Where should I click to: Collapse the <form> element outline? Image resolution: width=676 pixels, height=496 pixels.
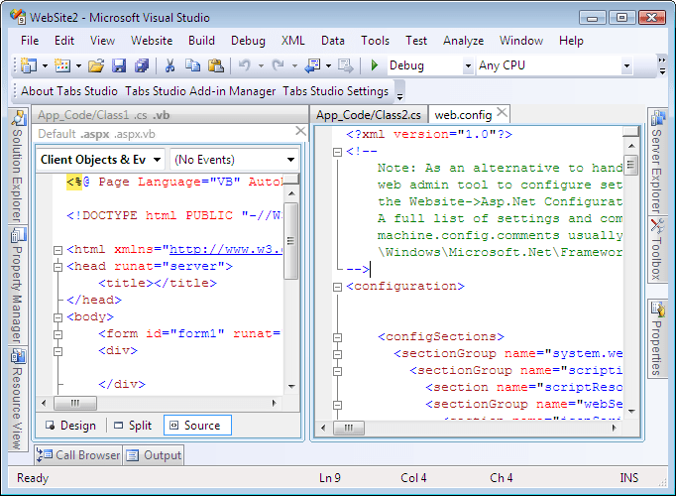coord(57,334)
